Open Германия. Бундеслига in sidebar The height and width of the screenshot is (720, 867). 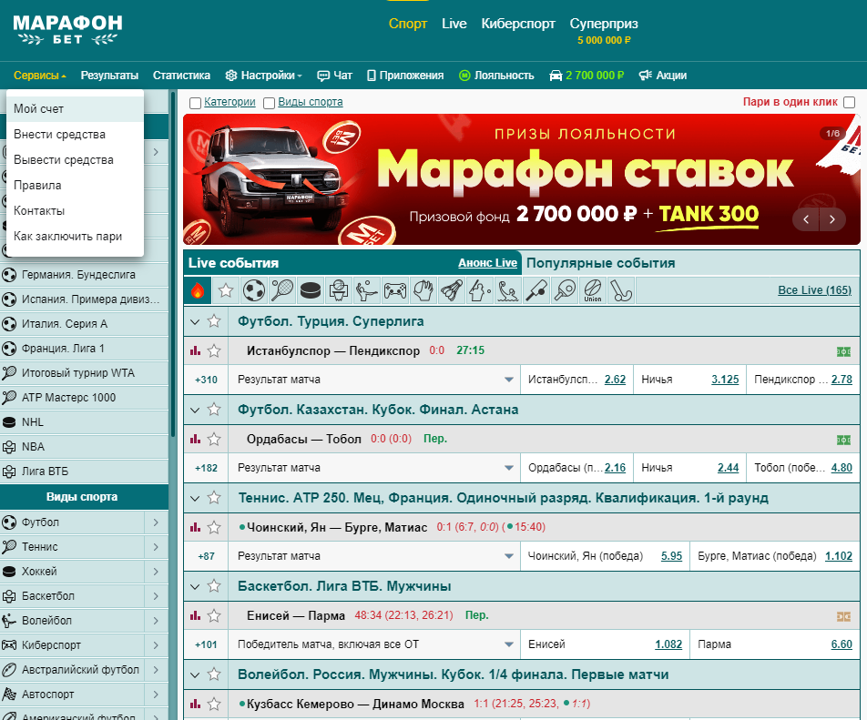(84, 275)
